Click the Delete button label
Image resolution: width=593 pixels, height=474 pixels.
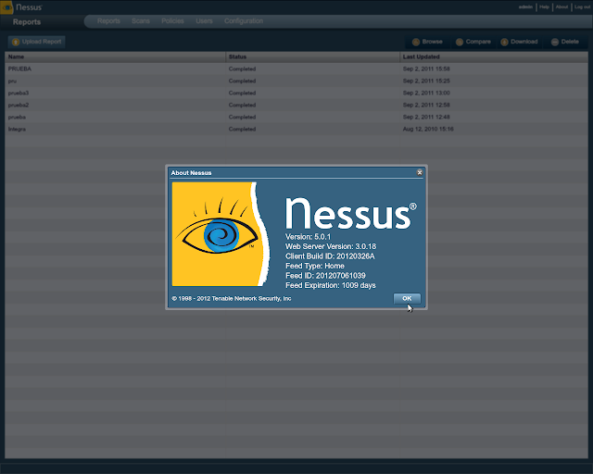click(570, 42)
